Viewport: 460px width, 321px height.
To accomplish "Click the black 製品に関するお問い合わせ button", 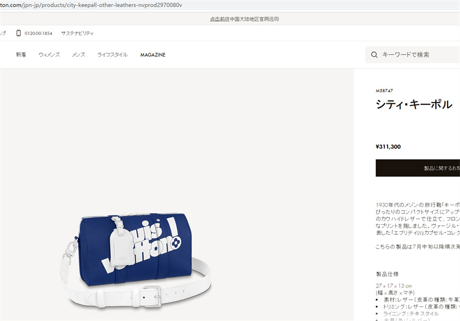I will [418, 168].
